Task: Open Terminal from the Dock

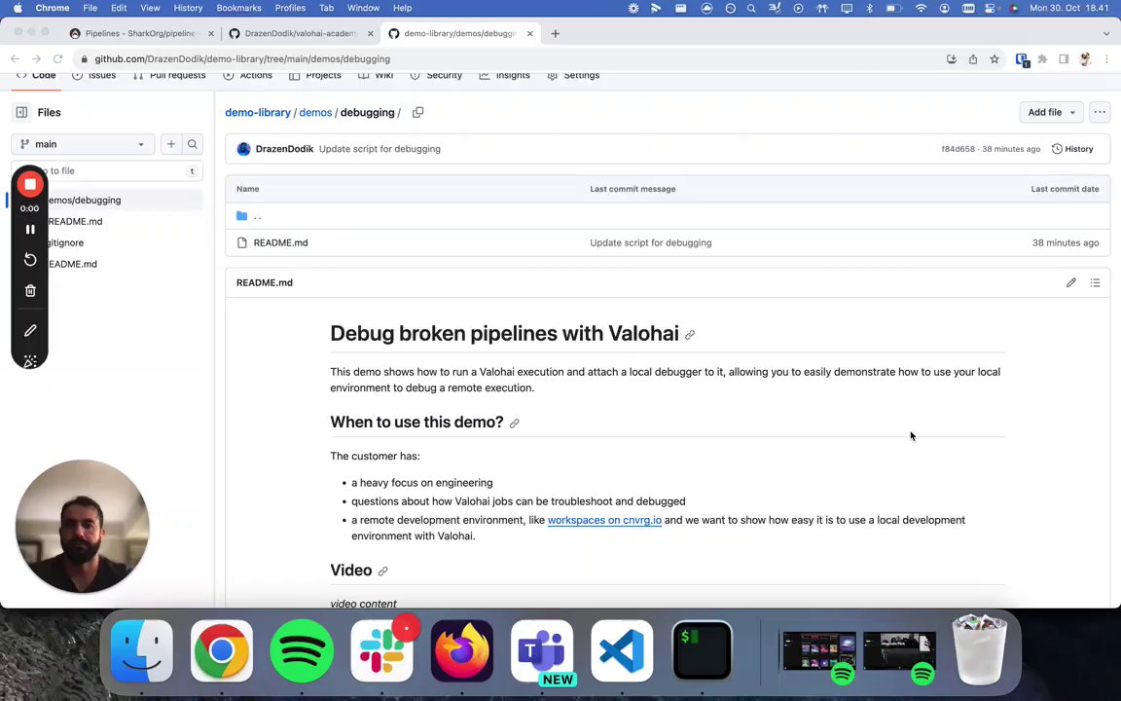Action: pos(702,651)
